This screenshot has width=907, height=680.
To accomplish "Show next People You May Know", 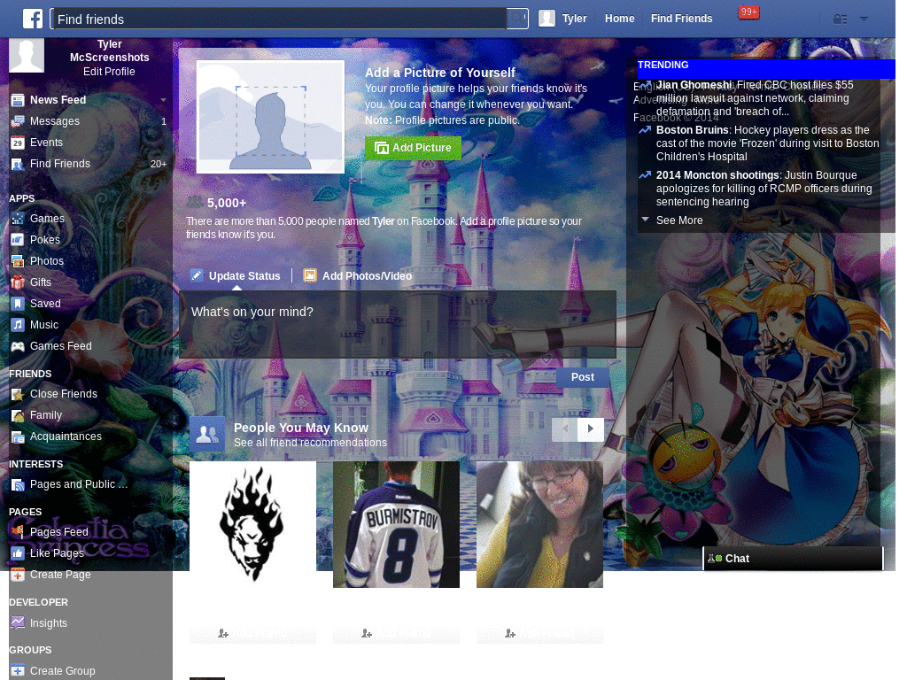I will [591, 429].
